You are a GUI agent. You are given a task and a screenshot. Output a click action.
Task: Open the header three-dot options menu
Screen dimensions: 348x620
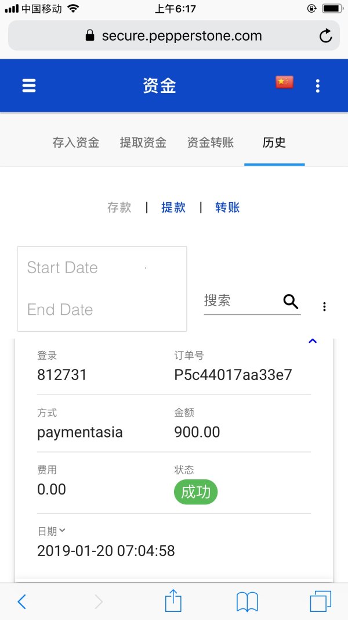pyautogui.click(x=317, y=87)
